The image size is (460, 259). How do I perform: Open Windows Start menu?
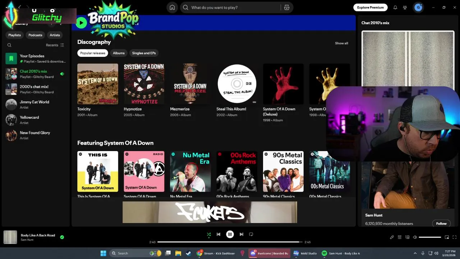(x=103, y=253)
